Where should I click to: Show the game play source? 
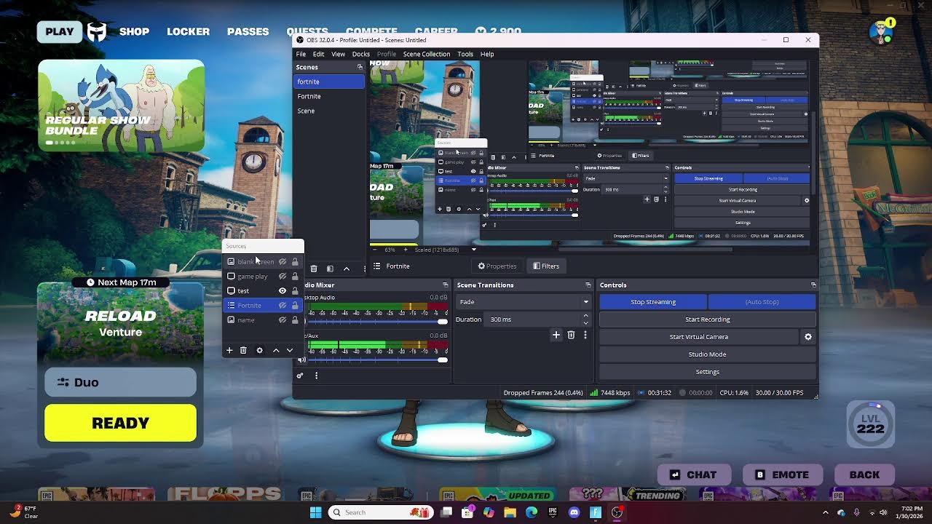tap(283, 277)
